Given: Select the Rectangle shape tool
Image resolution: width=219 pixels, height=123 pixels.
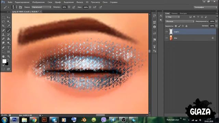Looking at the screenshot, I should pyautogui.click(x=9, y=52).
